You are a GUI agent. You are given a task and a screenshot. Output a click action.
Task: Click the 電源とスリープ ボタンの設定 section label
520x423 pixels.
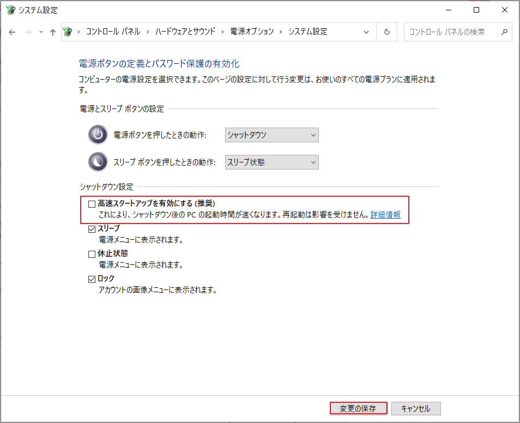(x=122, y=109)
